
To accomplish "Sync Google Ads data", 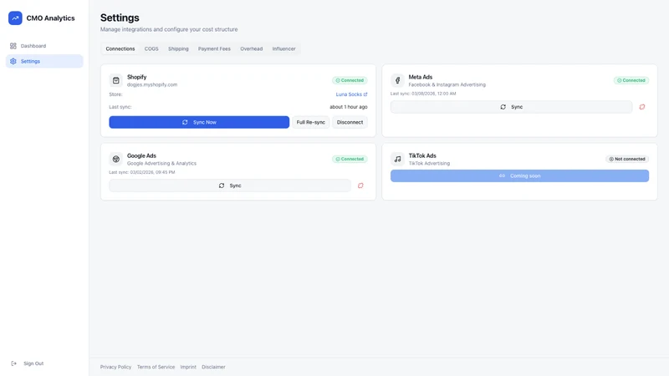I will (230, 185).
